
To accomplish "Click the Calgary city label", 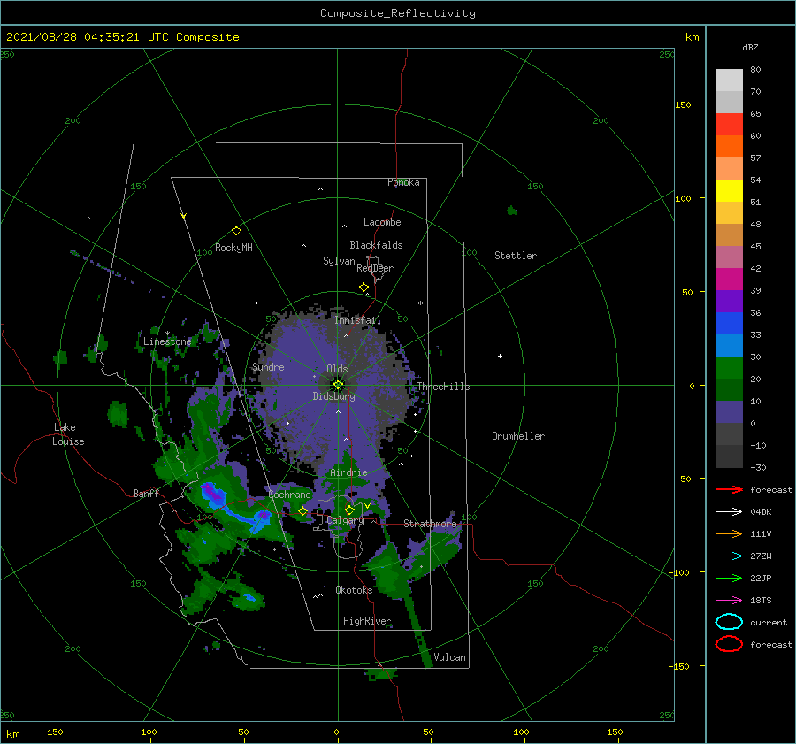I will click(x=345, y=520).
